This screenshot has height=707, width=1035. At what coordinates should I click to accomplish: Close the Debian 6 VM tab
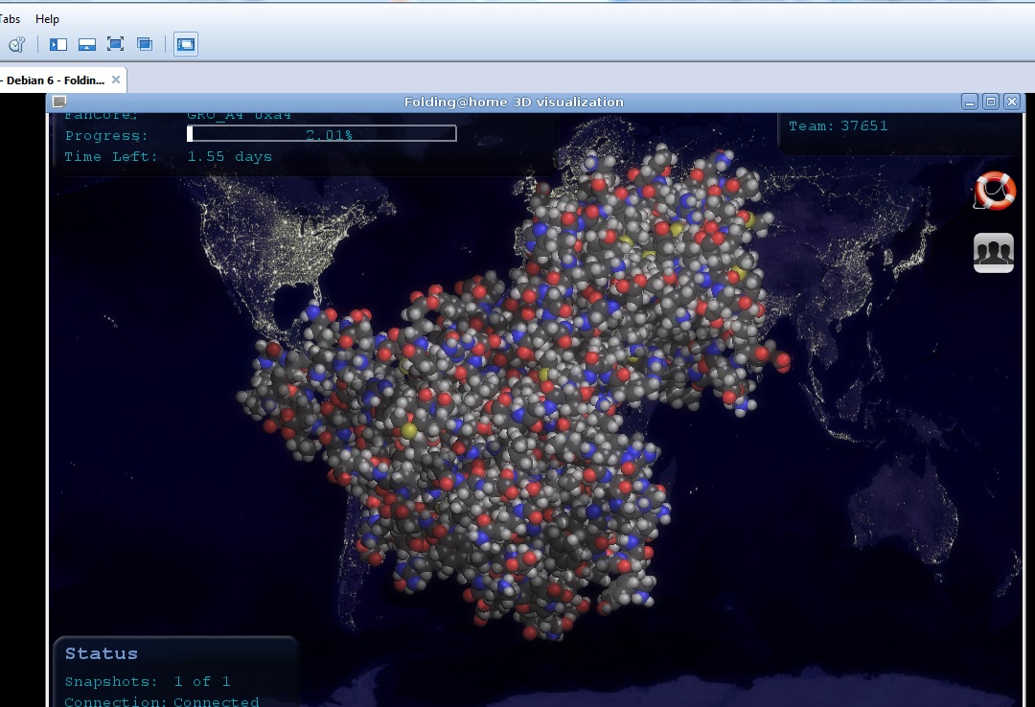(116, 80)
